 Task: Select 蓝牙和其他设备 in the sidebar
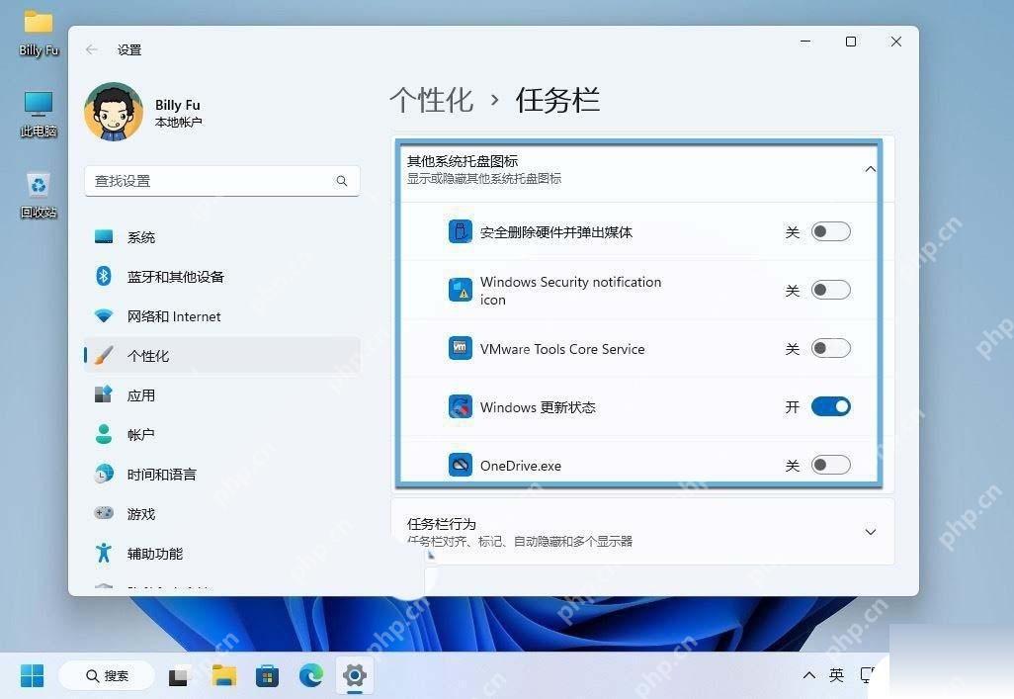click(x=221, y=277)
